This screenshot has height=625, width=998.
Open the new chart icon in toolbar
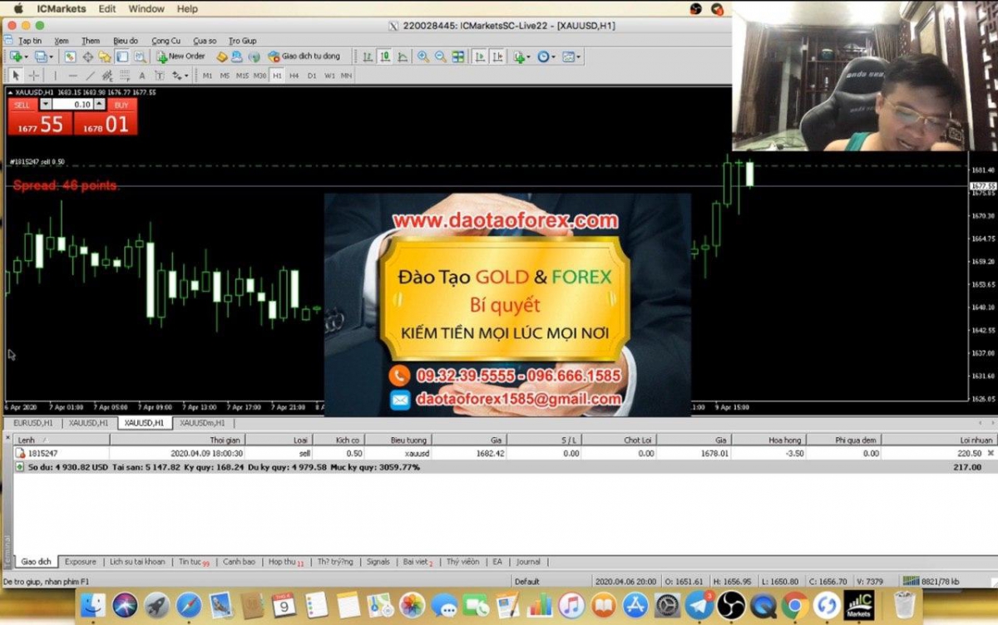tap(17, 57)
